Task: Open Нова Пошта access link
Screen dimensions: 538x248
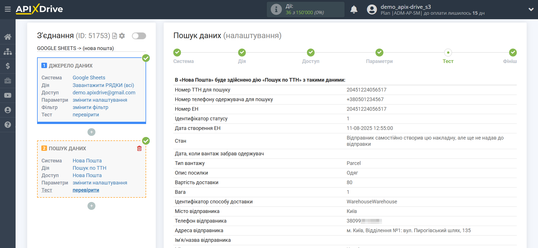Action: (87, 175)
